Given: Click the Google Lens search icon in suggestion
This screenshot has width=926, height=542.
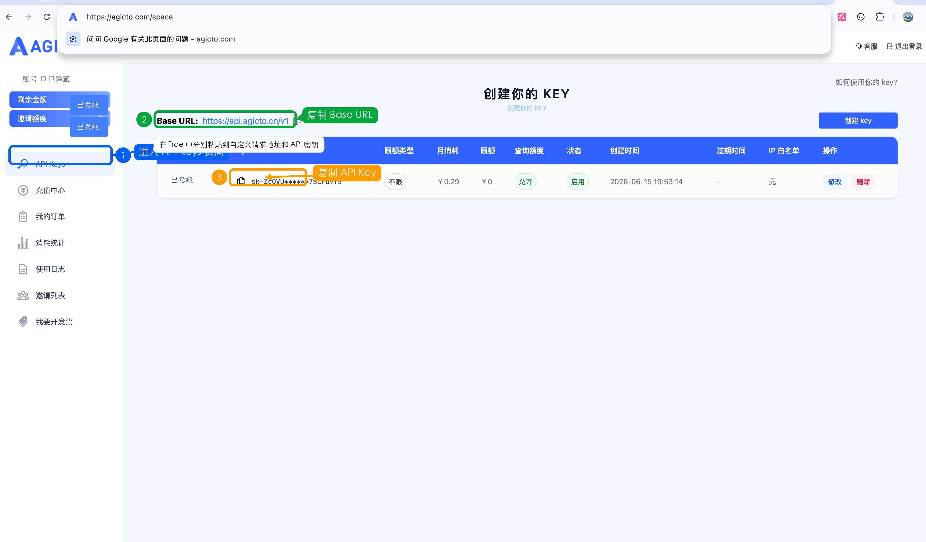Looking at the screenshot, I should click(73, 39).
